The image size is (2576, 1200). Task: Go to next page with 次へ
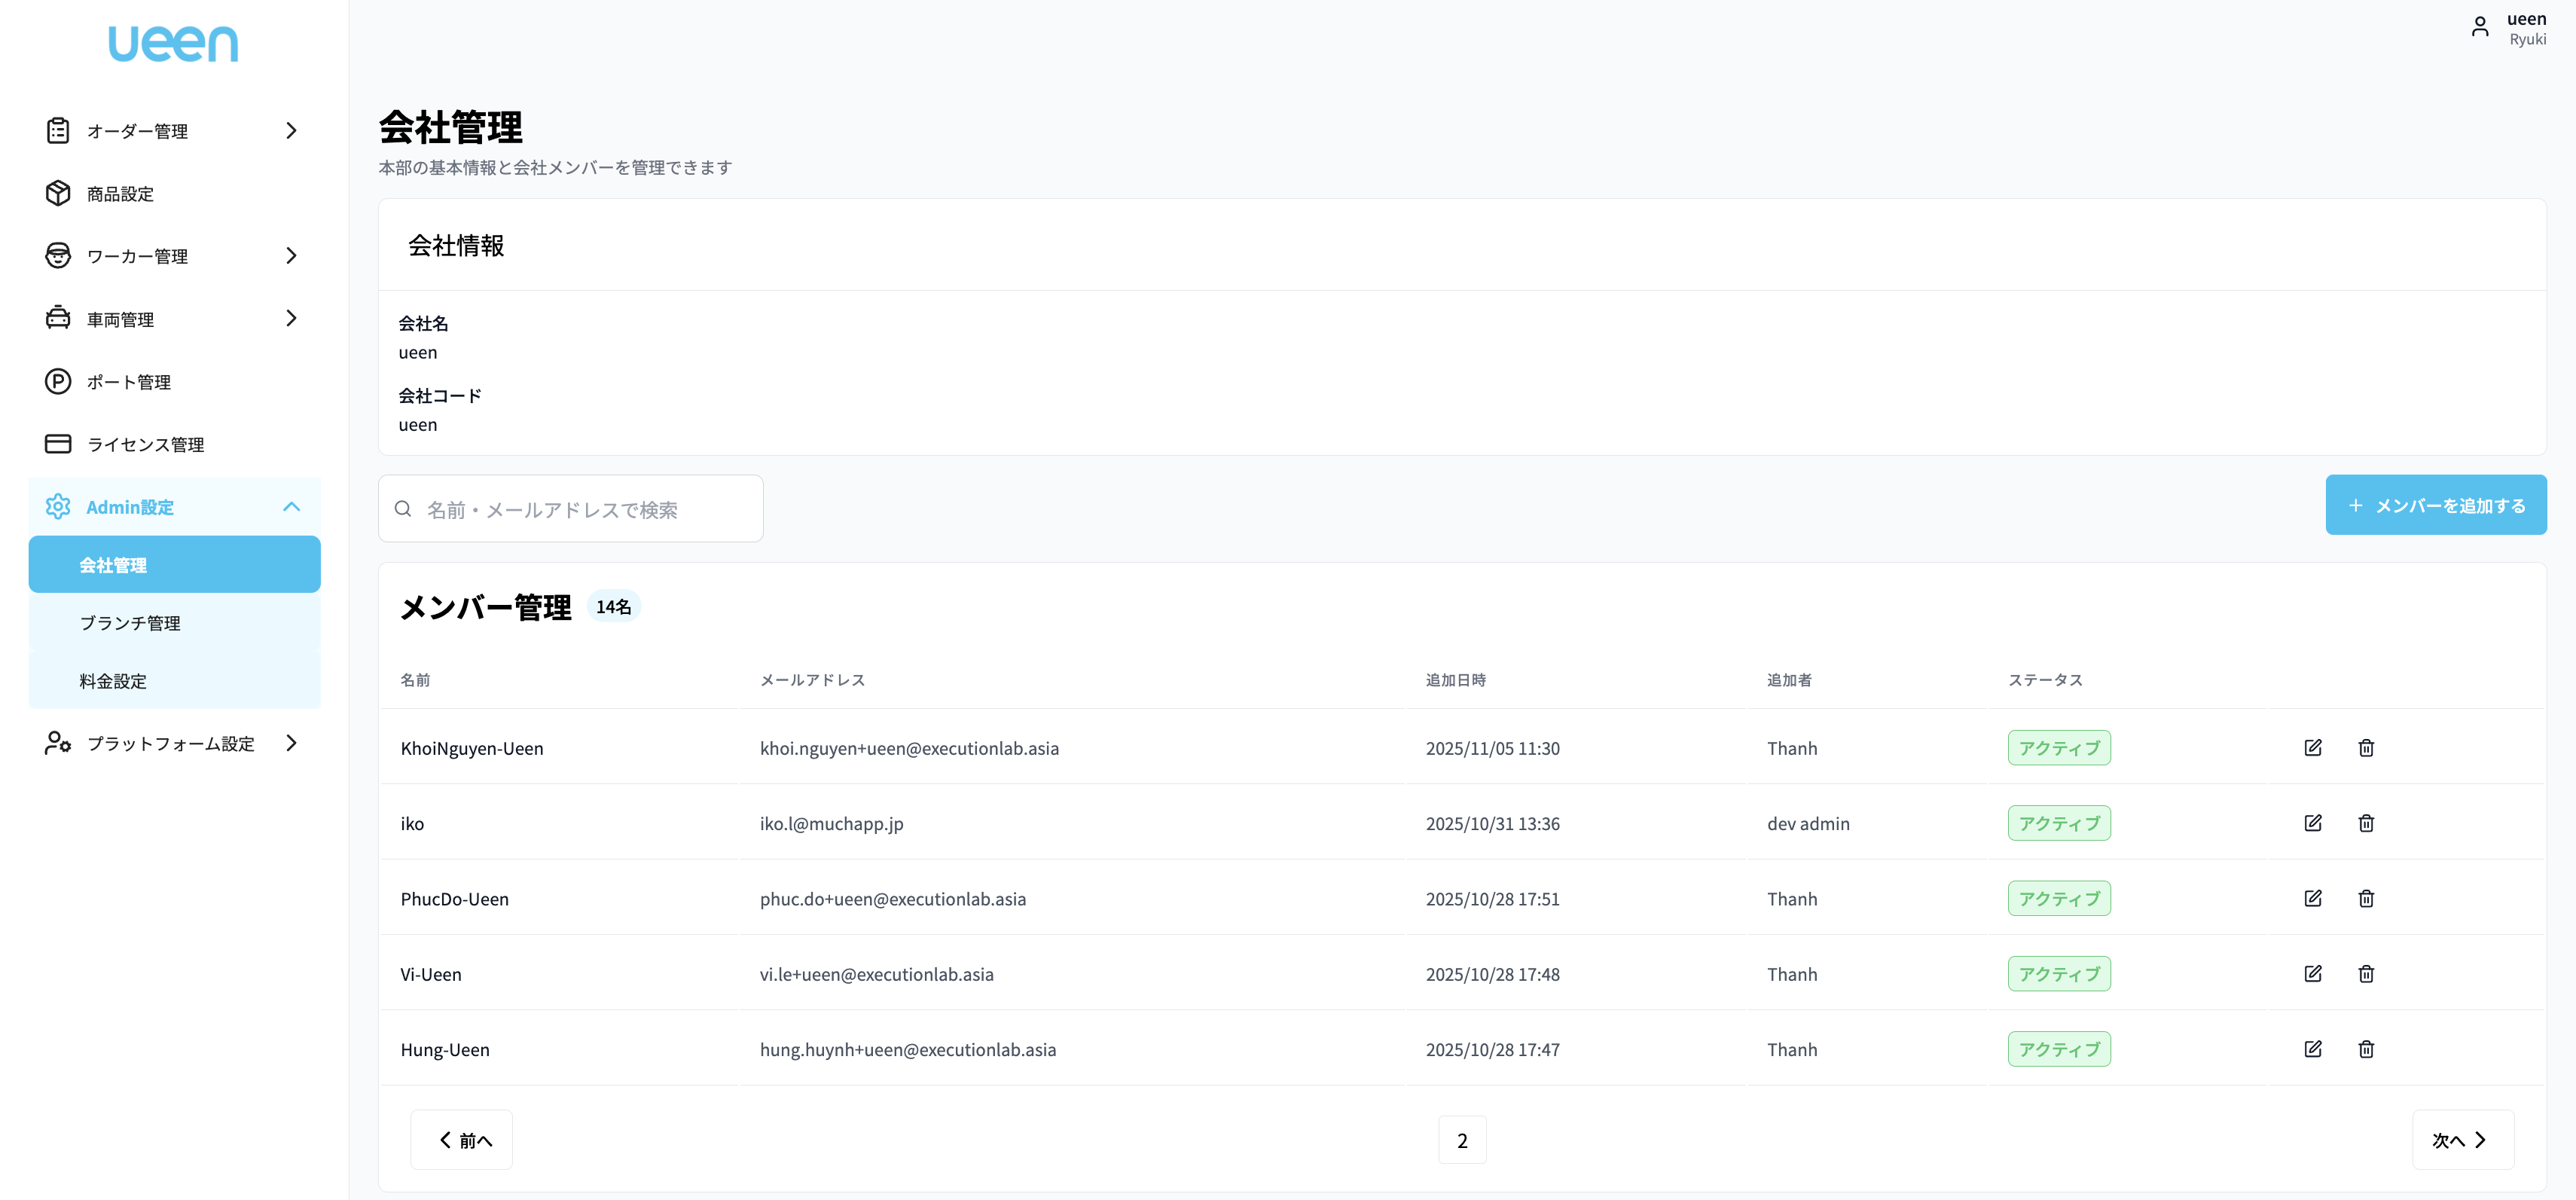point(2461,1140)
